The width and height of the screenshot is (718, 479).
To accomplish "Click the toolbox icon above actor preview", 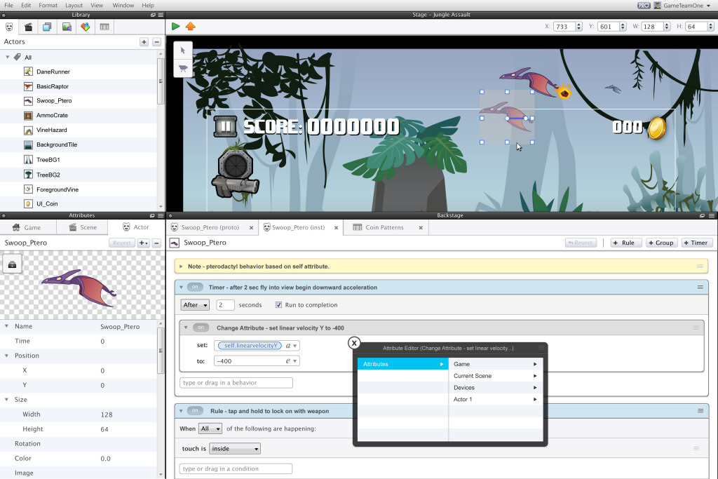I will 13,264.
